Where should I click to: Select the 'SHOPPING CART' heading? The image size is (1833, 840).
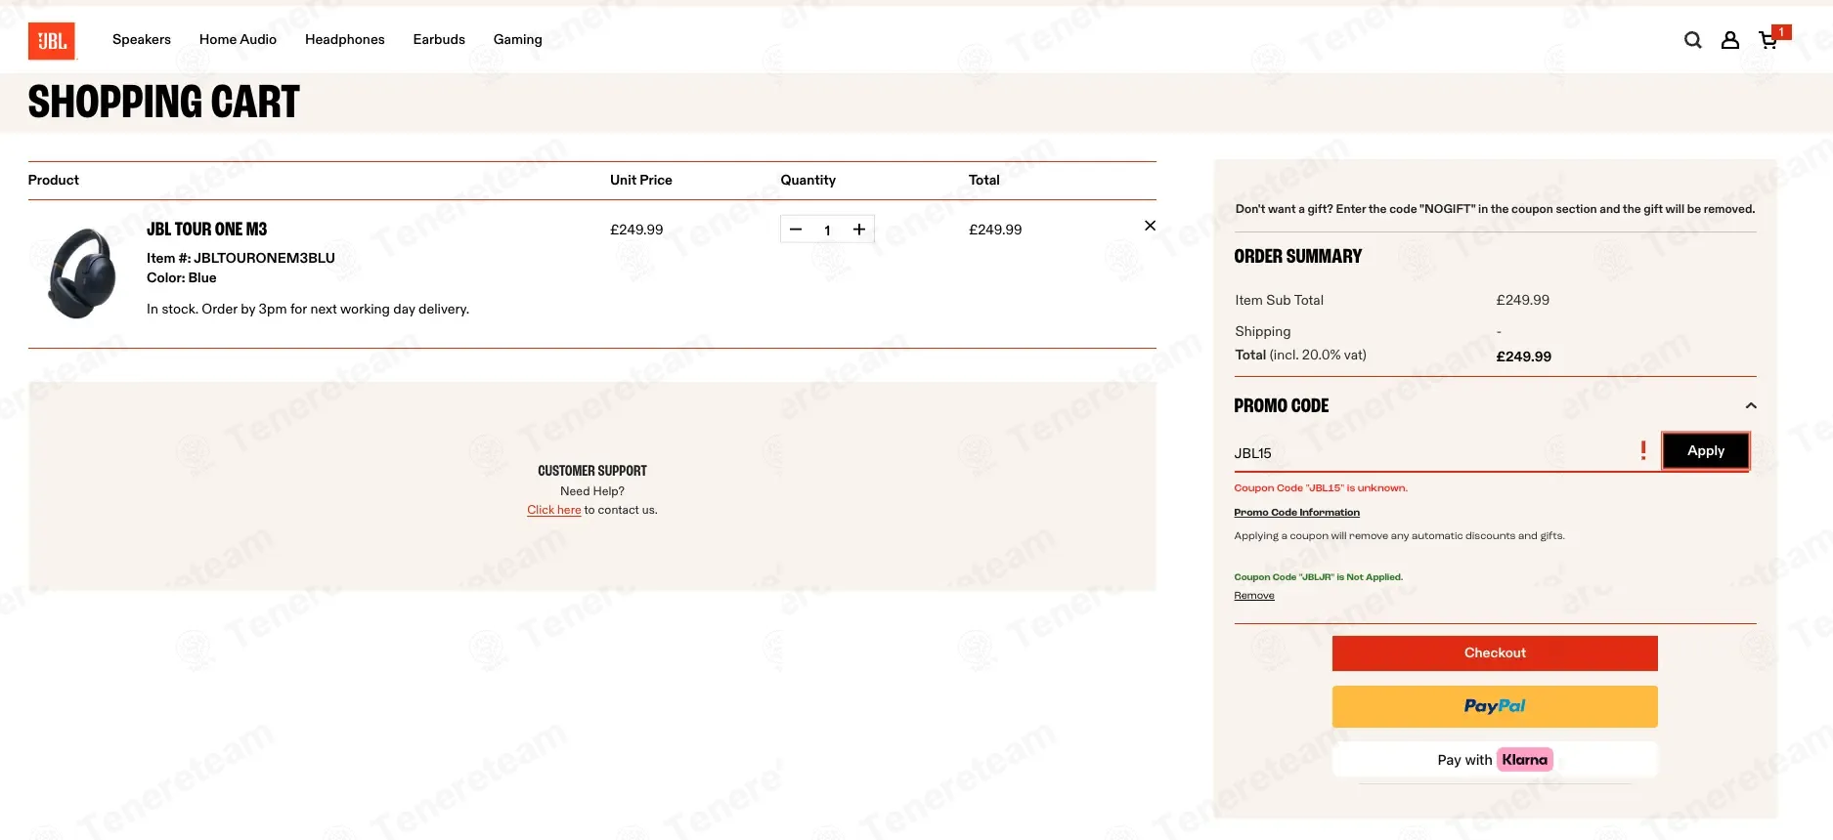coord(163,102)
